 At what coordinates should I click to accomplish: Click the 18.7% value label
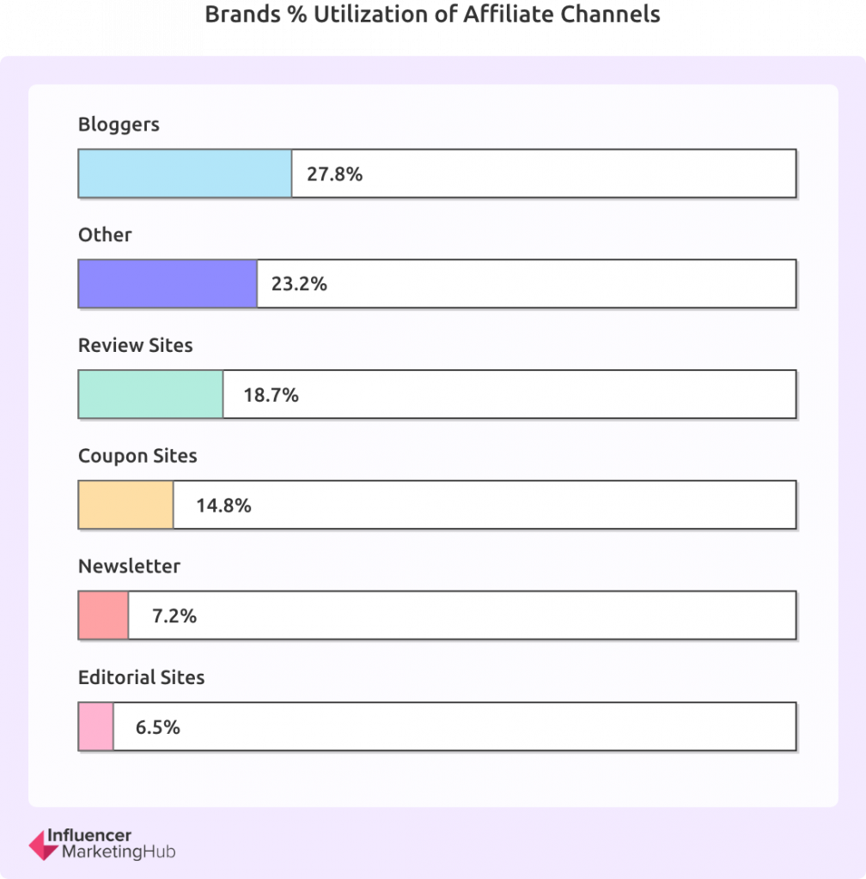pos(271,395)
